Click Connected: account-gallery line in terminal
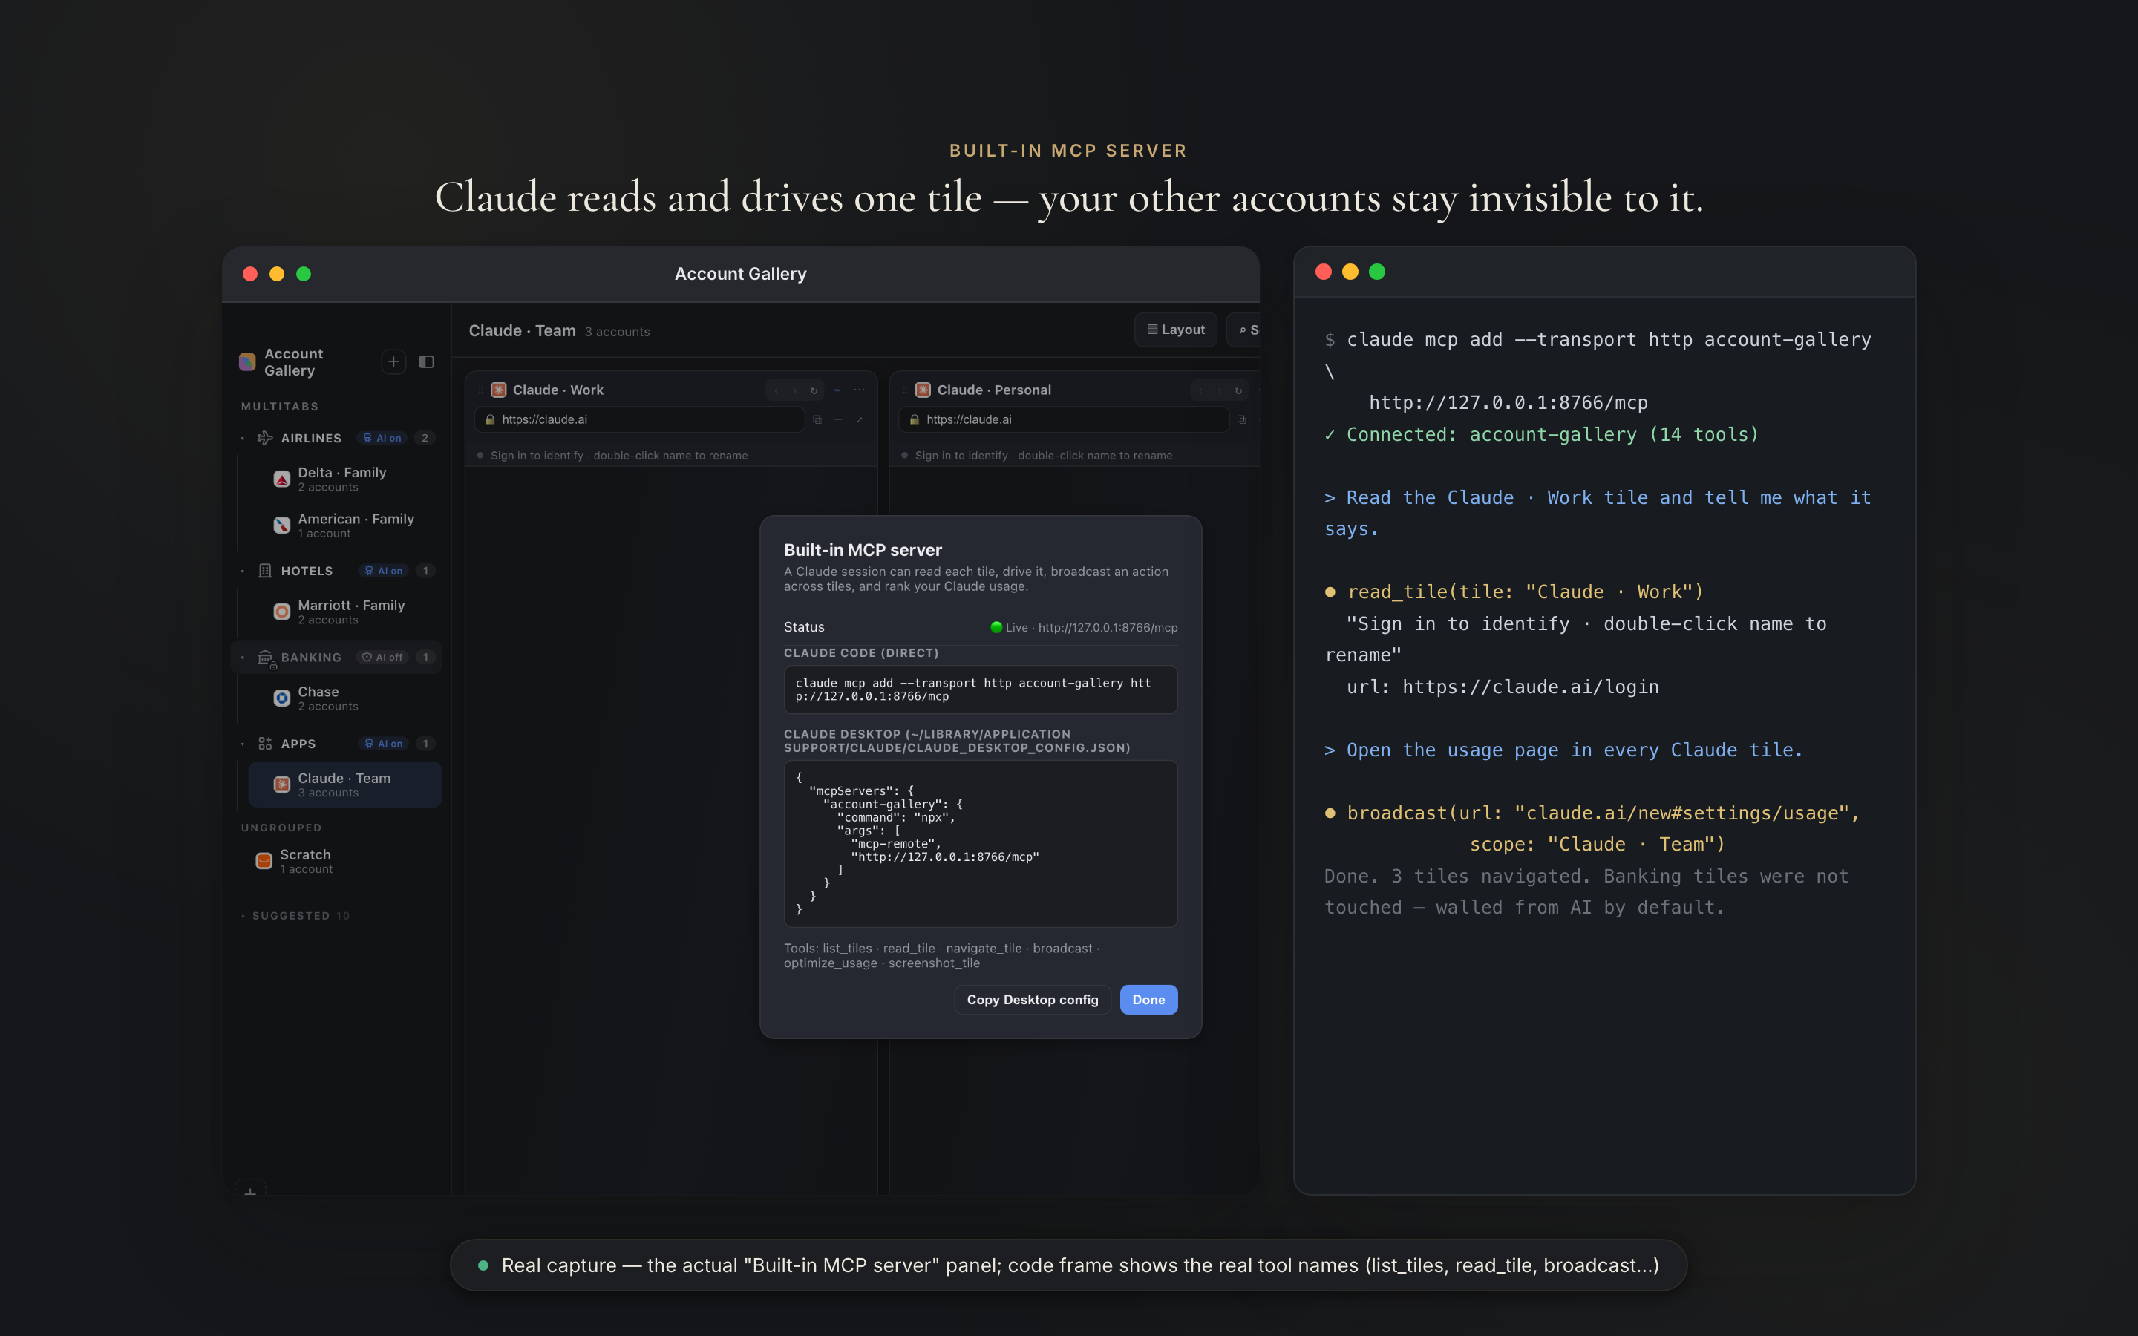The image size is (2138, 1336). pos(1542,434)
